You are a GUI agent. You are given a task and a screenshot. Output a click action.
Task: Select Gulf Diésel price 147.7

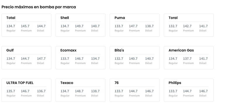click(x=41, y=59)
